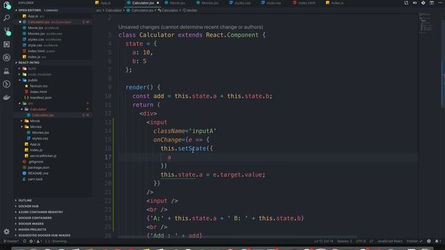Open package.json in the file tree

coord(38,167)
